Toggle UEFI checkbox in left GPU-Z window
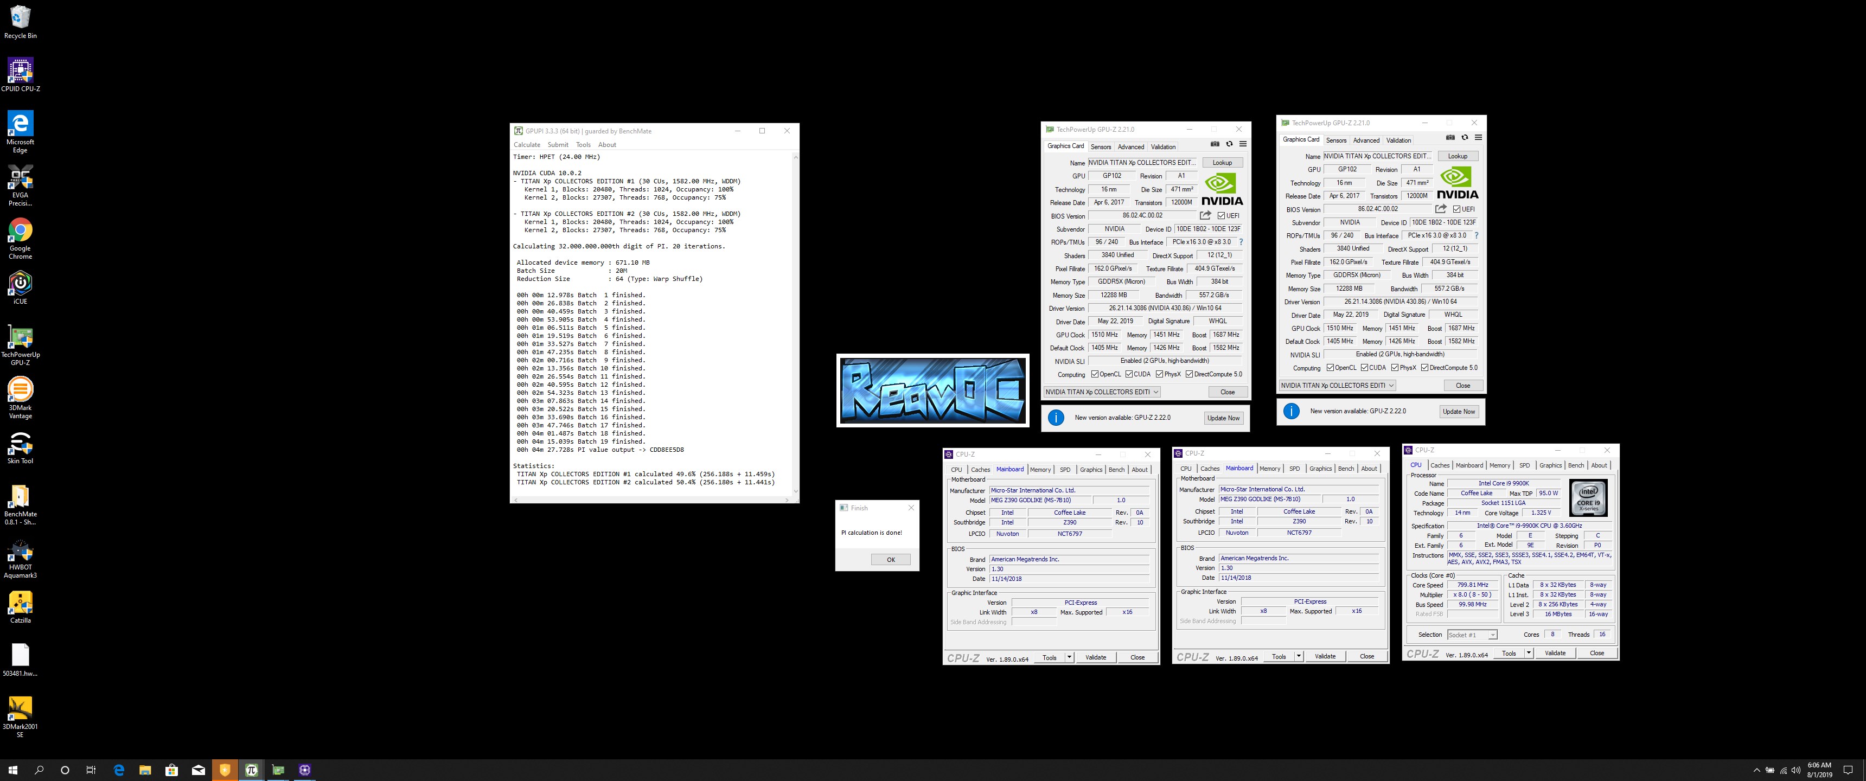Screen dimensions: 1866x781 pos(1221,216)
